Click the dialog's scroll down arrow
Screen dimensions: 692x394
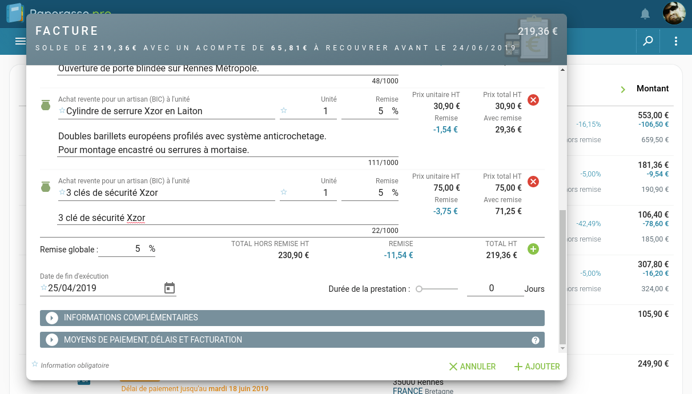point(562,348)
